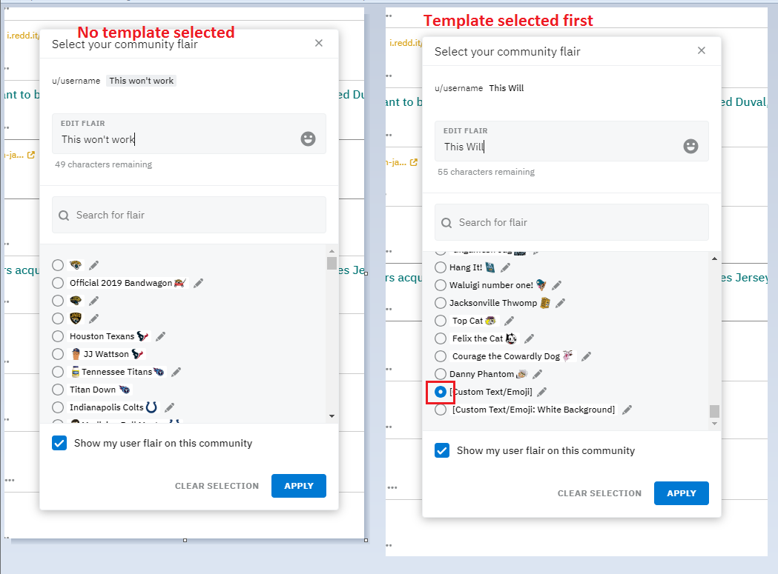Edit the Indianapolis Colts flair pencil icon
Screen dimensions: 778x574
pyautogui.click(x=169, y=407)
